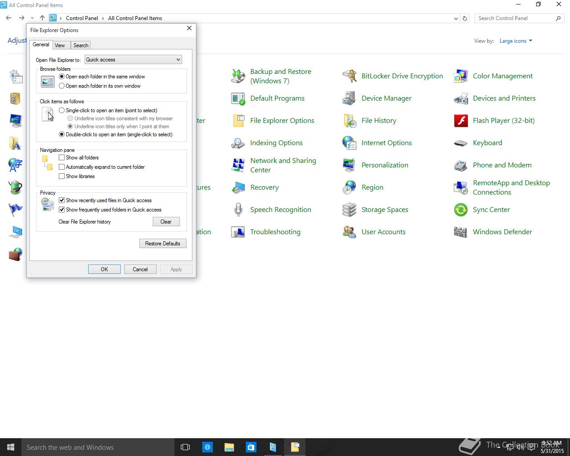
Task: Click the RemoteApp and Desktop Connections icon
Action: click(x=461, y=187)
